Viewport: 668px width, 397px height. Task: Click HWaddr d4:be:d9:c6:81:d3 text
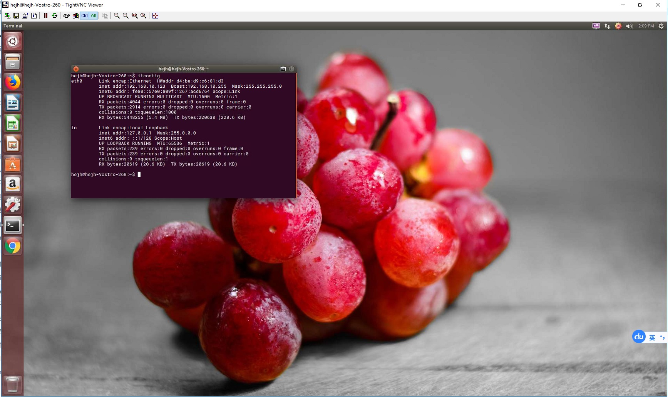[x=190, y=81]
